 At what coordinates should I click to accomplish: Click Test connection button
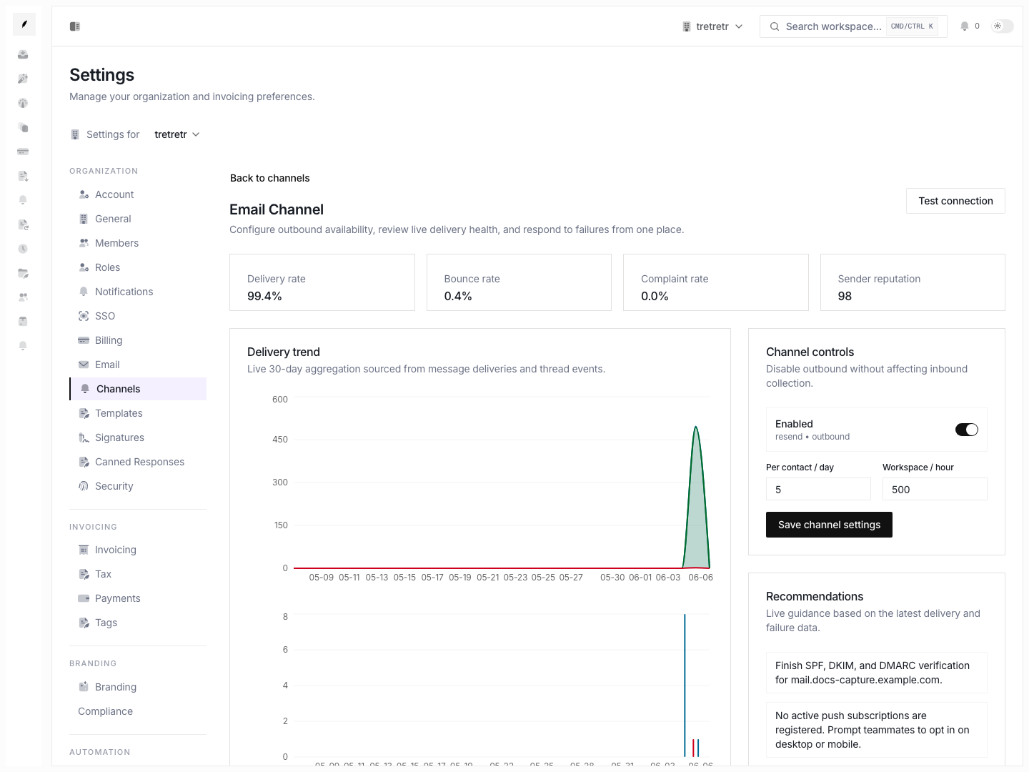pyautogui.click(x=955, y=201)
